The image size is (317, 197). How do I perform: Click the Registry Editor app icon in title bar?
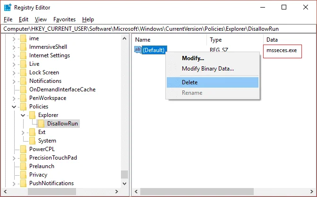click(8, 8)
